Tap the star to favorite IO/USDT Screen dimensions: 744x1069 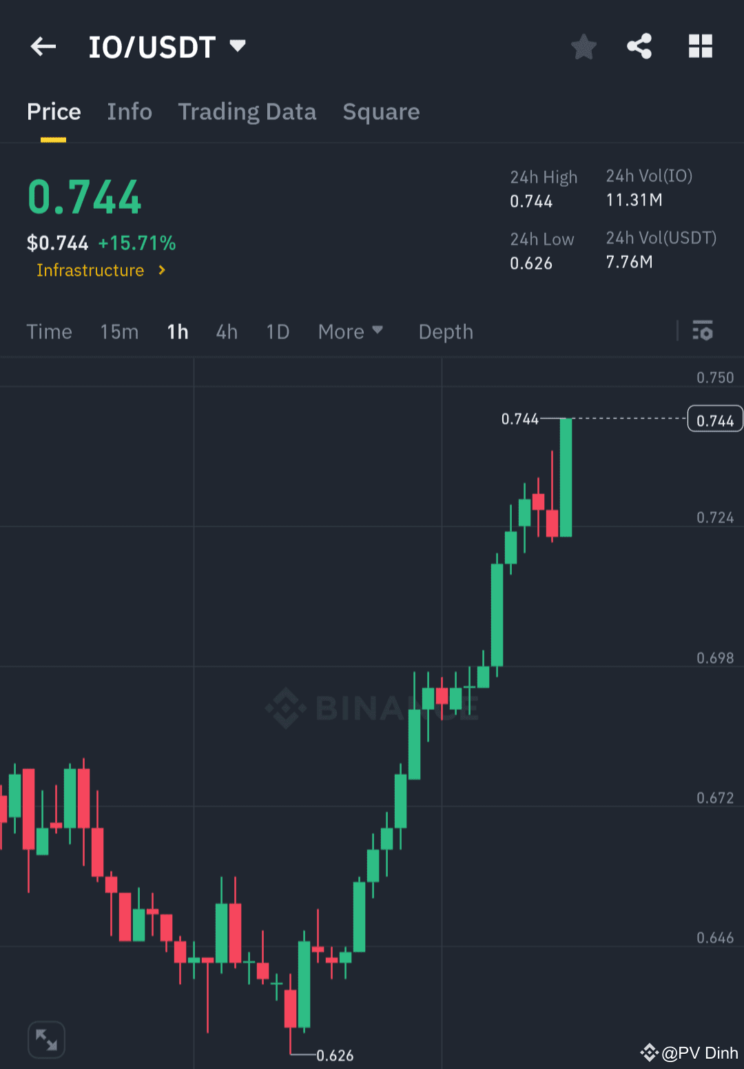pyautogui.click(x=583, y=46)
